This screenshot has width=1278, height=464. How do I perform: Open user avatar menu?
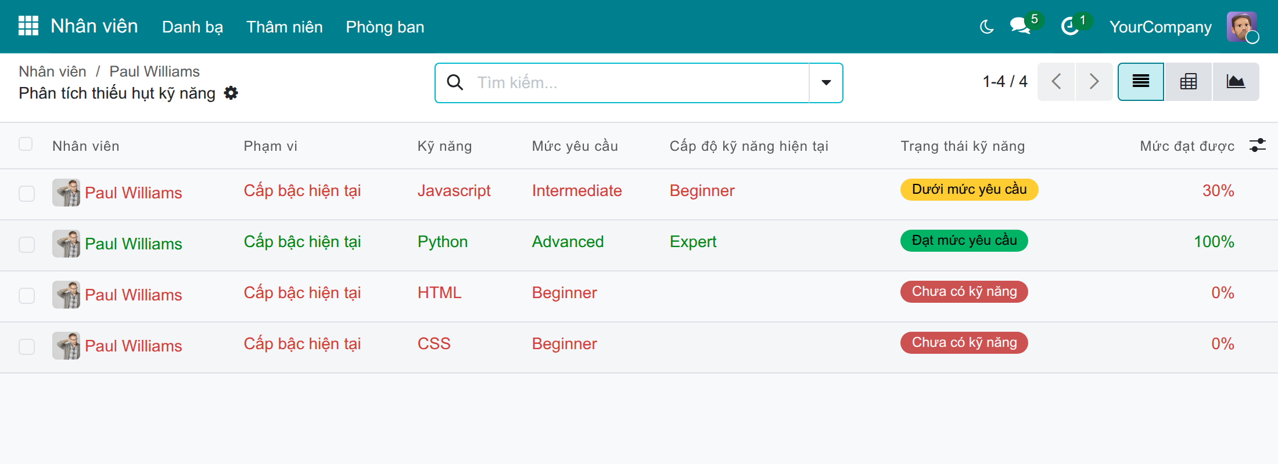click(x=1242, y=27)
